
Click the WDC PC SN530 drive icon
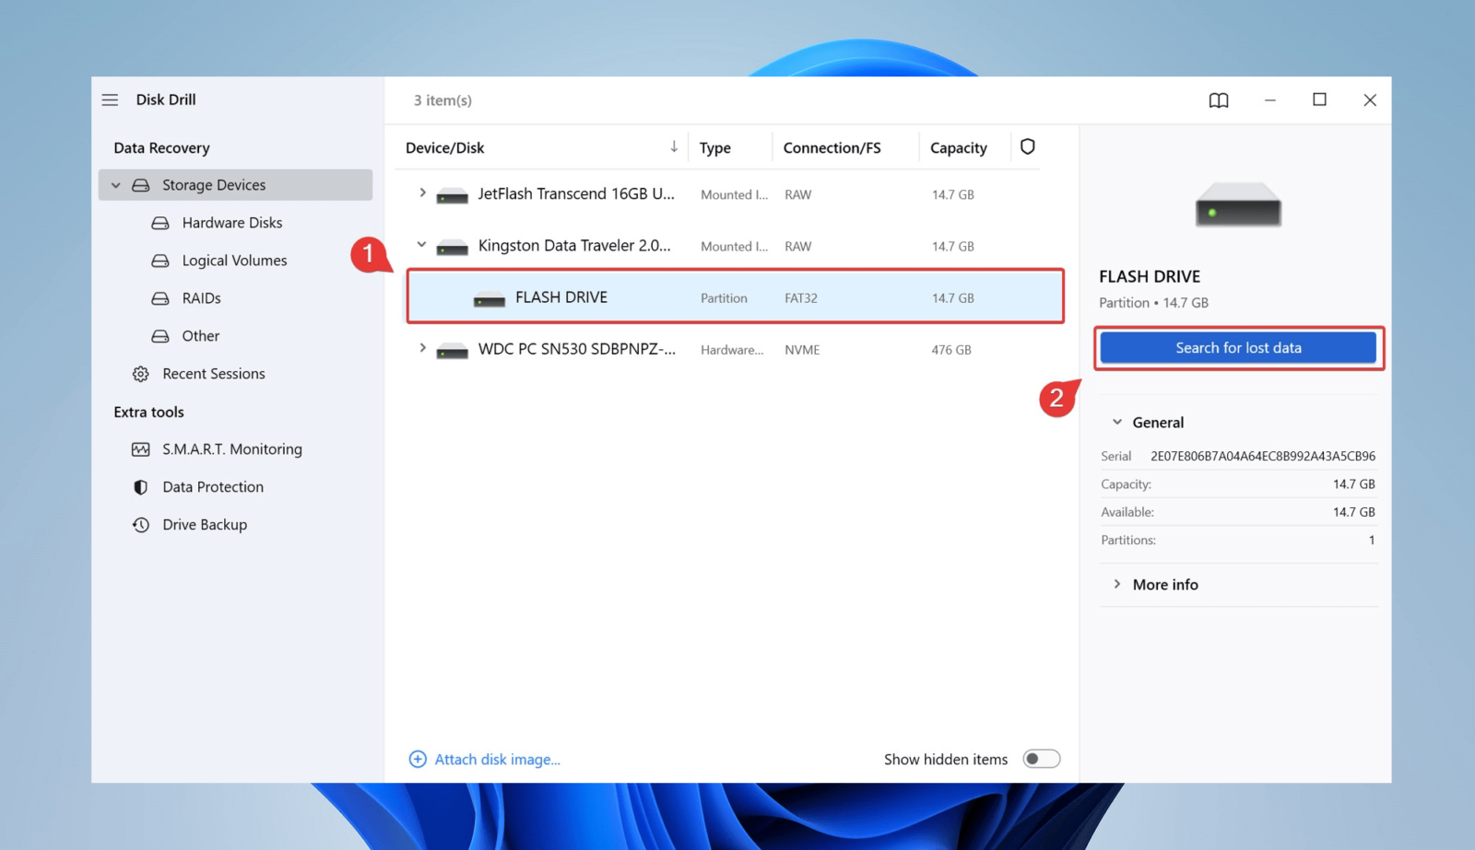pyautogui.click(x=452, y=351)
